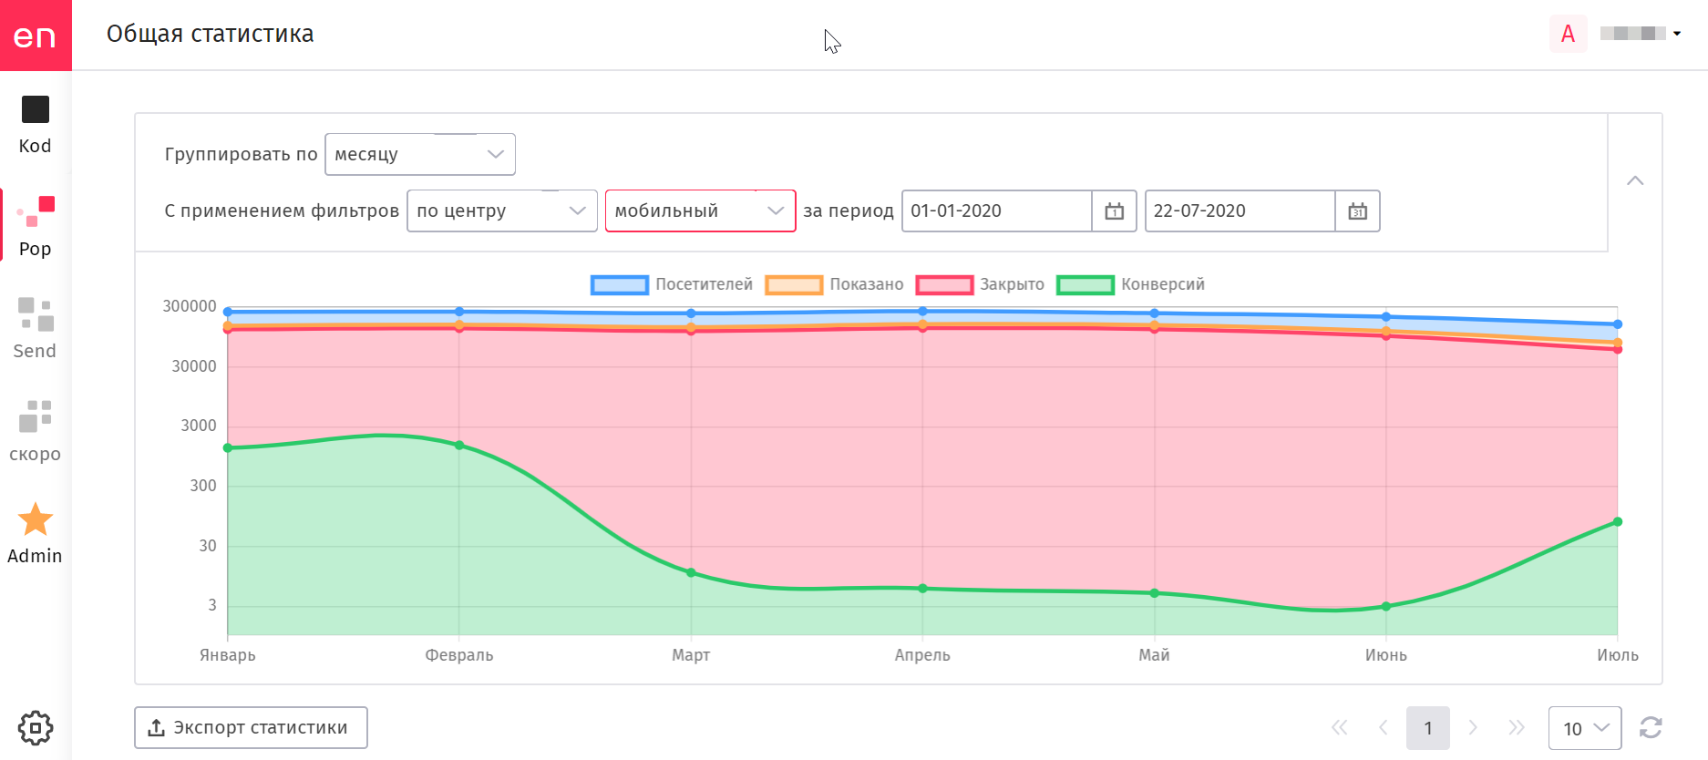Click the end date field 22-07-2020
Image resolution: width=1708 pixels, height=760 pixels.
pos(1240,211)
